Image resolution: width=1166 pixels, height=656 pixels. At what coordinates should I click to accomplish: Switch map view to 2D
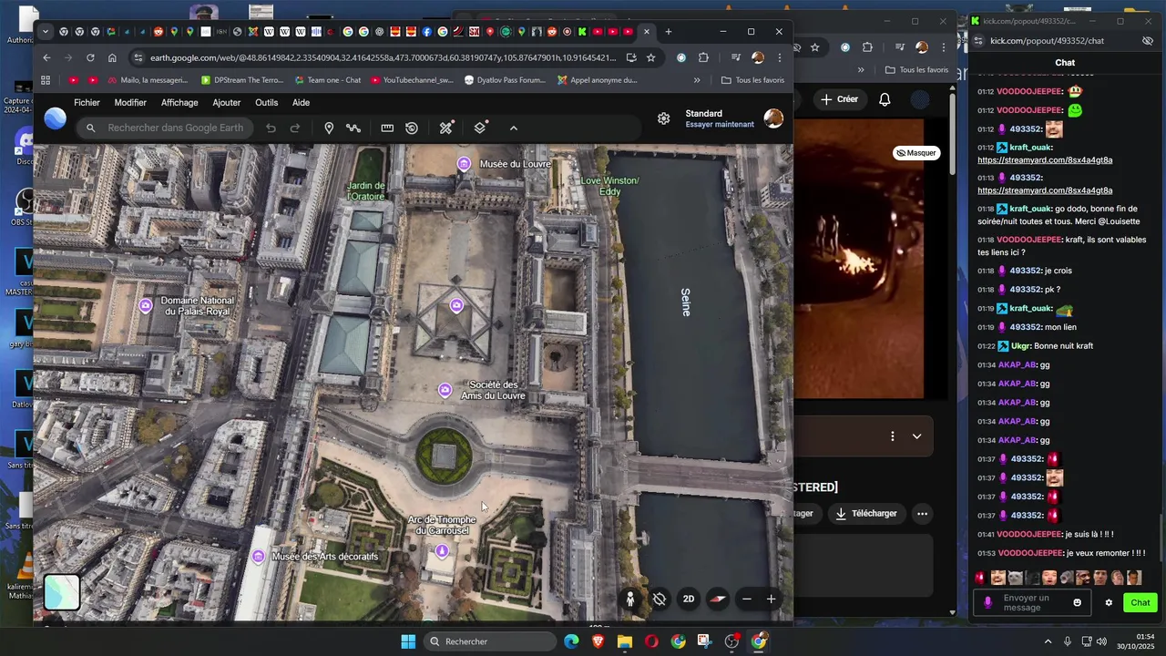tap(689, 599)
